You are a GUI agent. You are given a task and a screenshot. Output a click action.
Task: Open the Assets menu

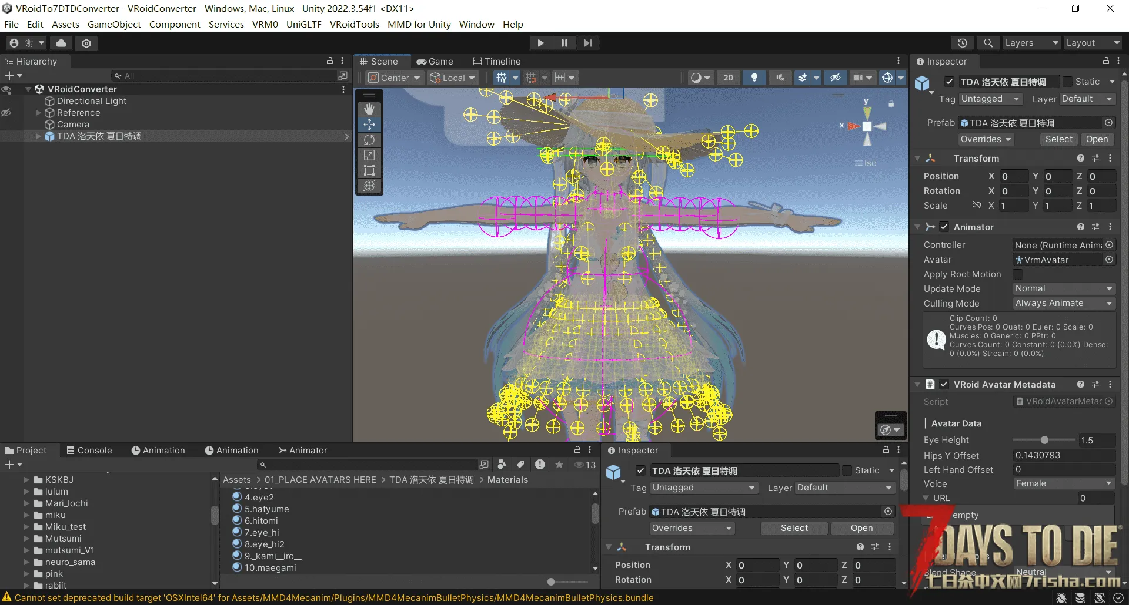pyautogui.click(x=65, y=24)
